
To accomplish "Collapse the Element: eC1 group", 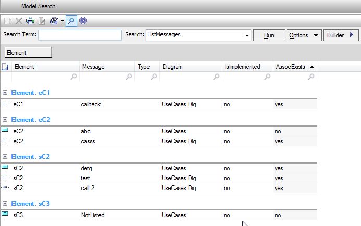I will tap(5, 93).
